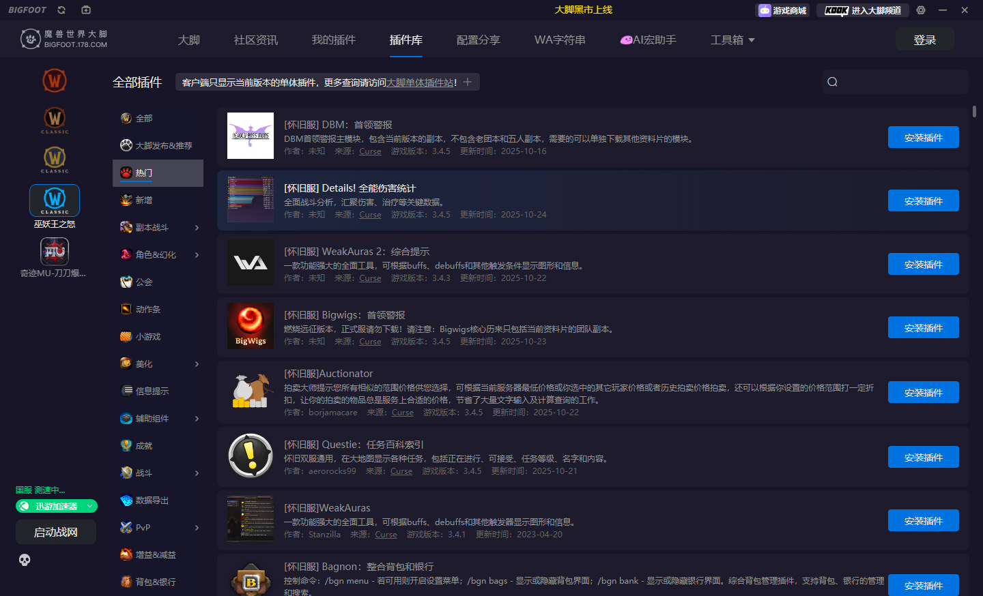Open the 社区资讯 tab
983x596 pixels.
256,40
